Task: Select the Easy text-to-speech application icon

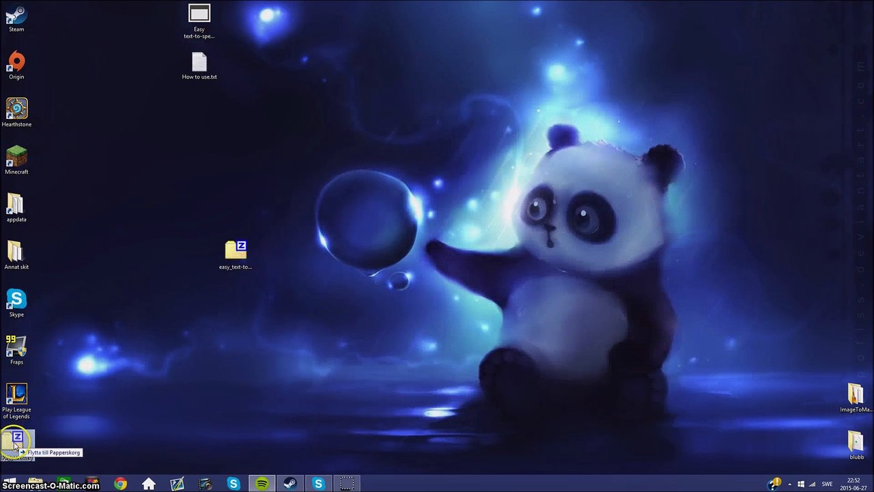Action: 199,22
